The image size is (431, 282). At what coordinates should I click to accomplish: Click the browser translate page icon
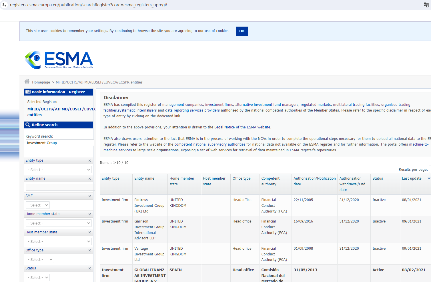[x=426, y=5]
